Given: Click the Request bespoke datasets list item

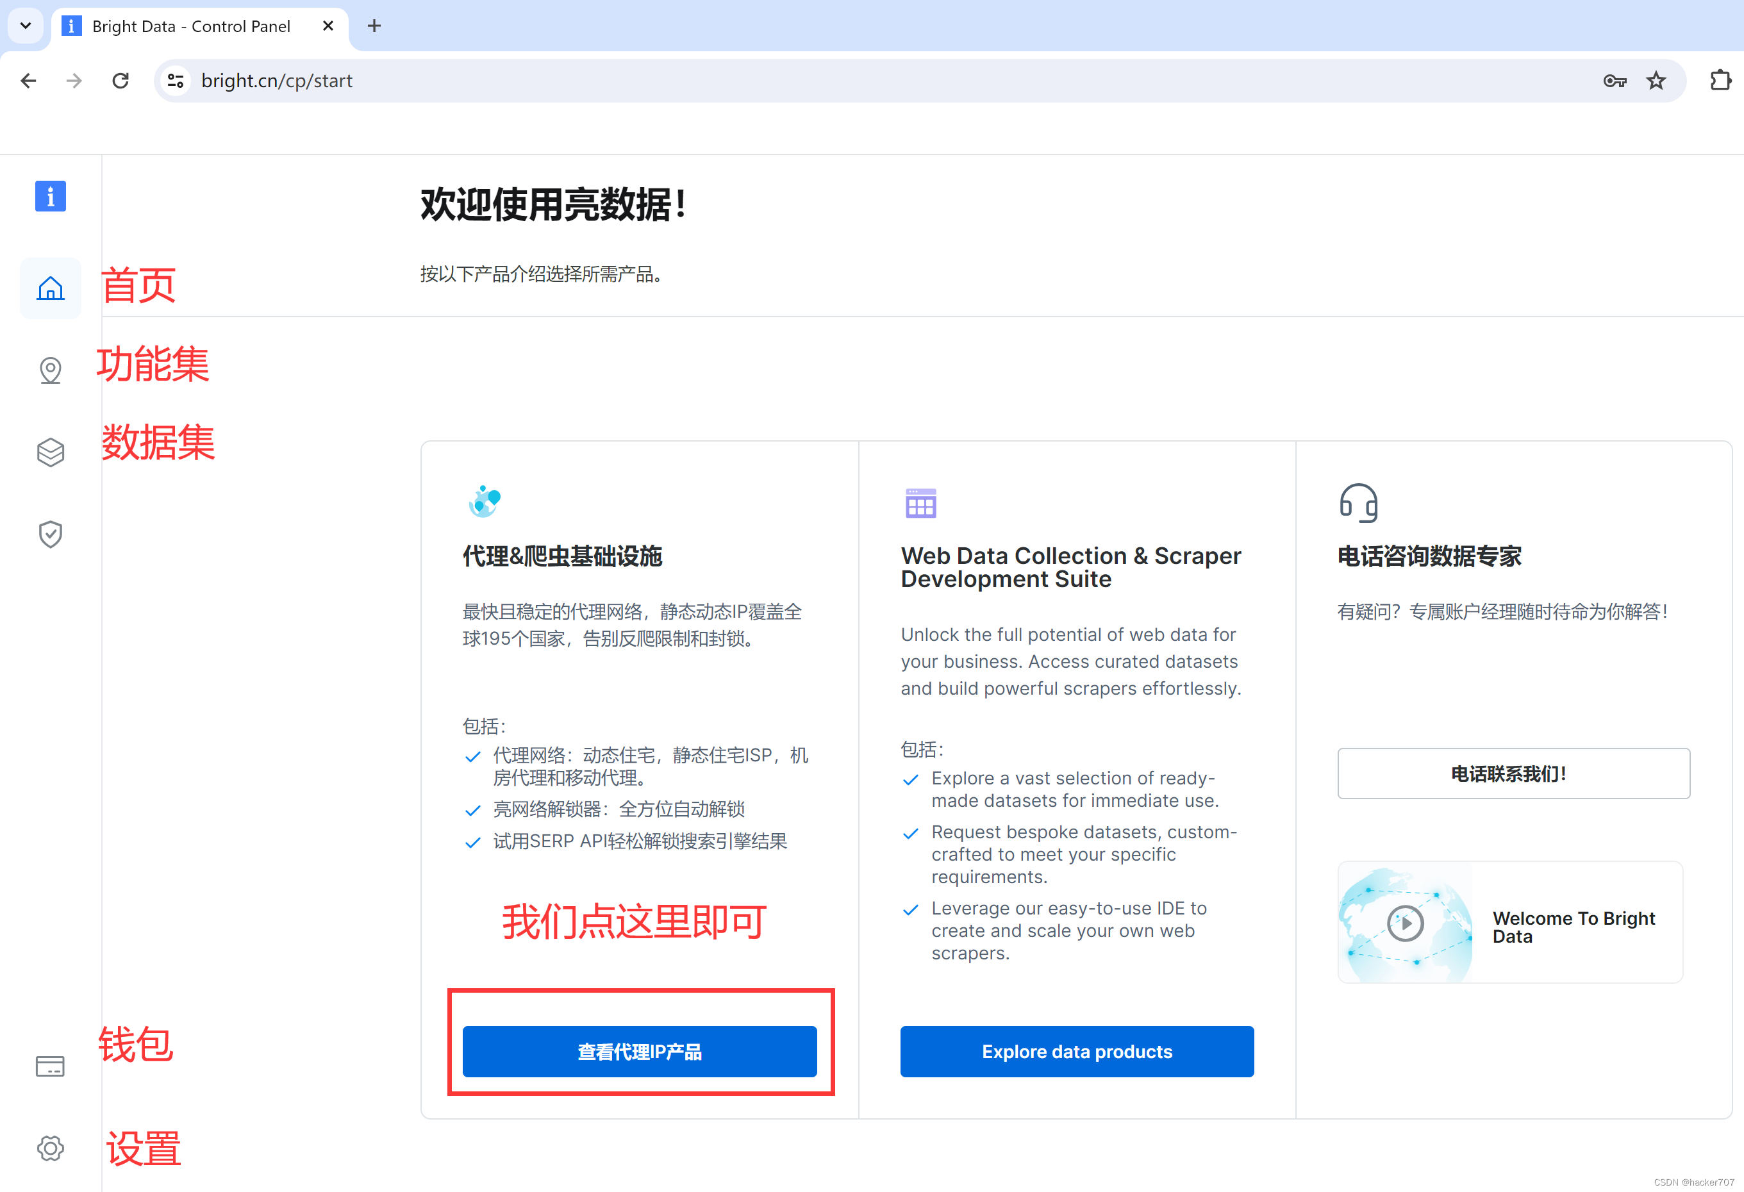Looking at the screenshot, I should coord(1084,854).
